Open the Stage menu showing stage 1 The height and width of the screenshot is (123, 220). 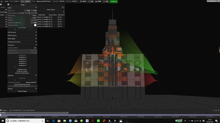(x=26, y=1)
